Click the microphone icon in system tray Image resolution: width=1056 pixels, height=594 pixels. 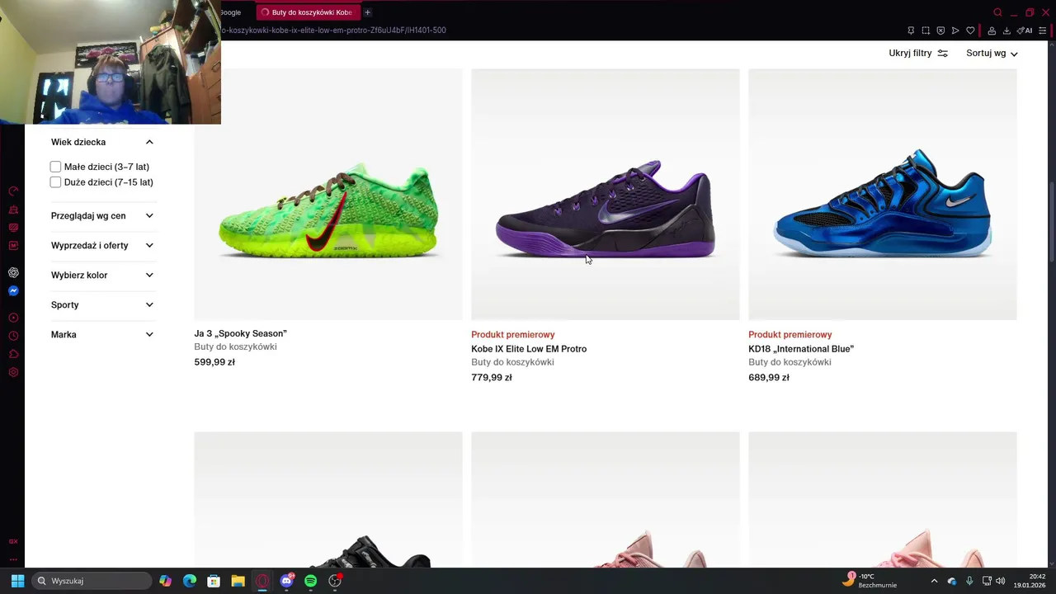(x=969, y=581)
